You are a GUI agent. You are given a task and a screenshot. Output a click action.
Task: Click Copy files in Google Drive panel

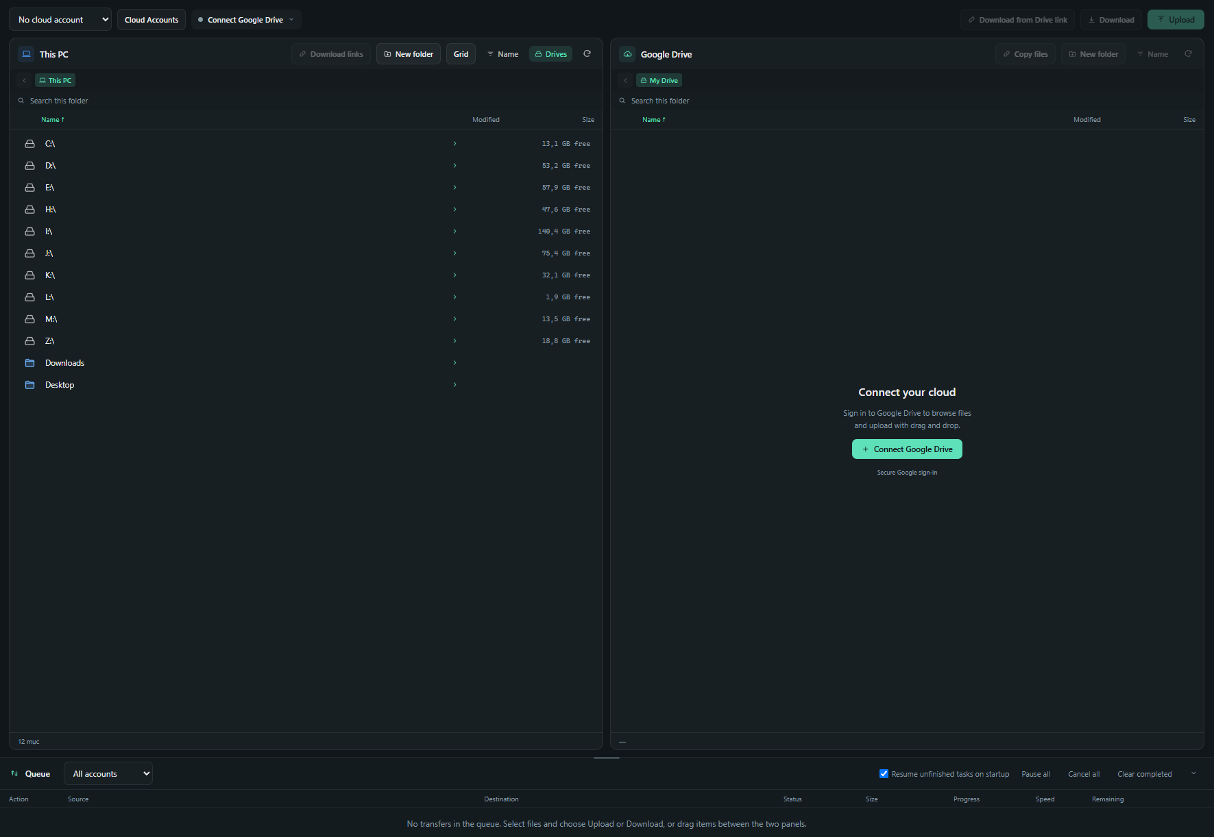(1025, 54)
